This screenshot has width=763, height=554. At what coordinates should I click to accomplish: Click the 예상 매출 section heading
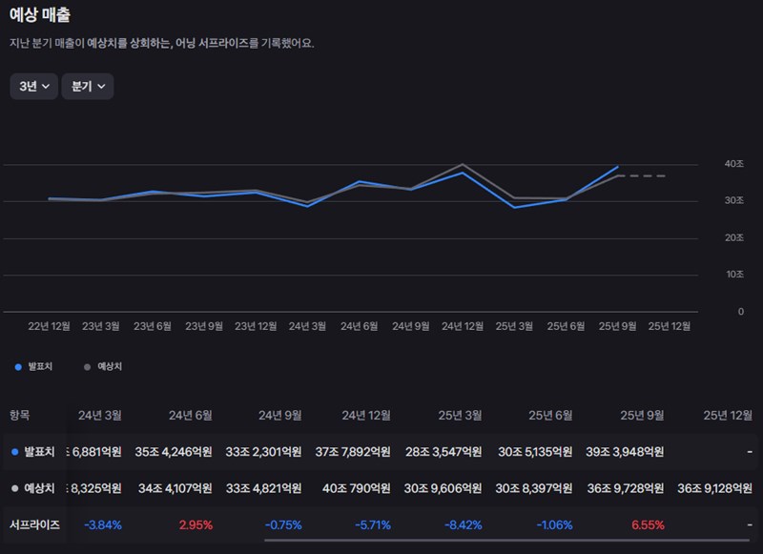tap(39, 15)
